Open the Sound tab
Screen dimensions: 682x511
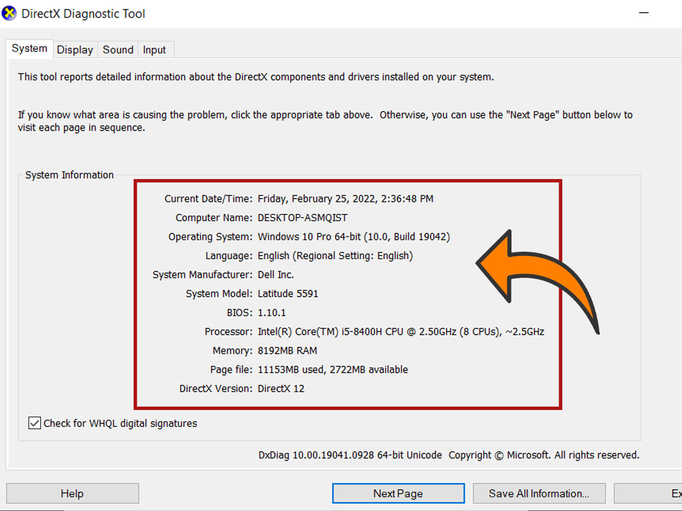[118, 50]
